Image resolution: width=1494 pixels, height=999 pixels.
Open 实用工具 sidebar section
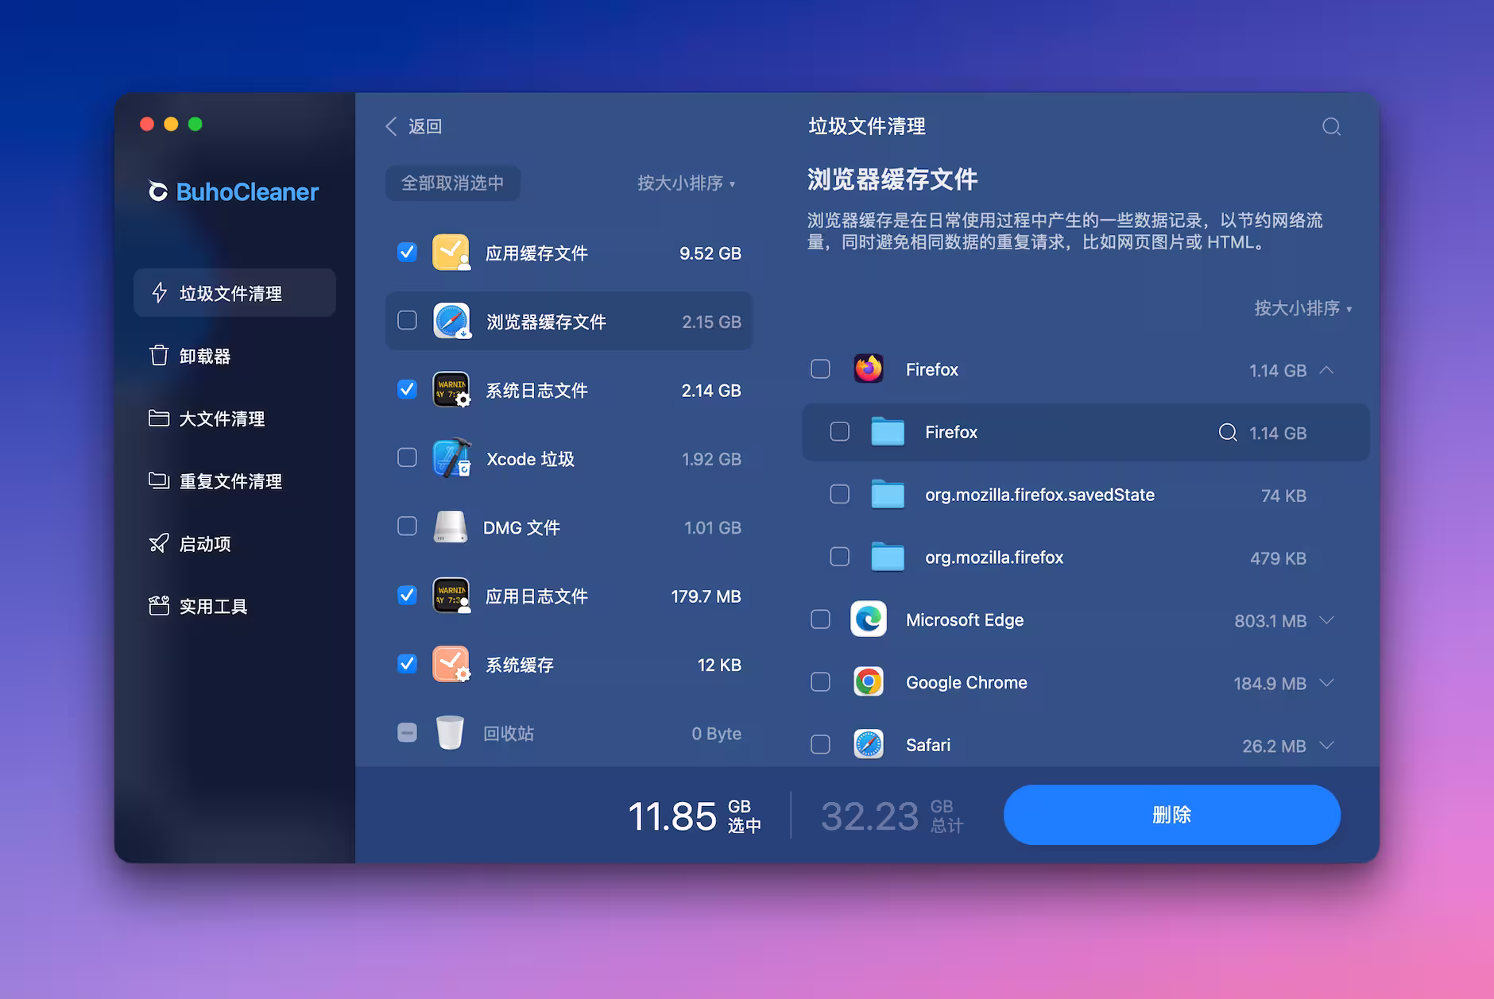click(x=234, y=607)
